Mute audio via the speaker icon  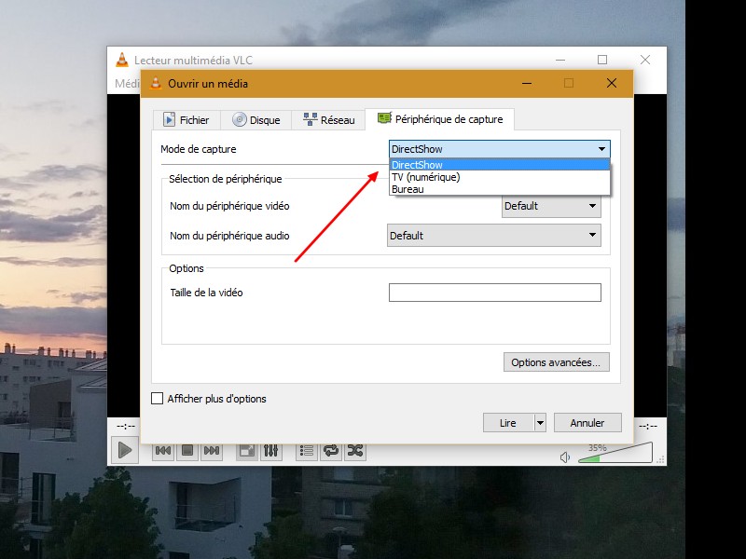pyautogui.click(x=565, y=457)
